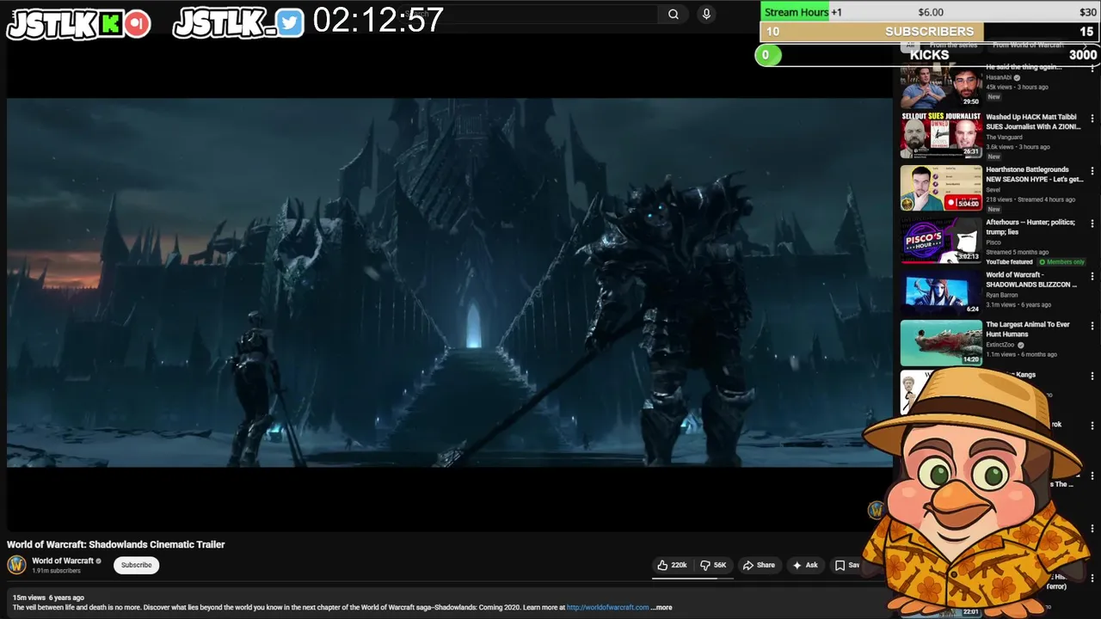Image resolution: width=1101 pixels, height=619 pixels.
Task: Click the 'ExtinctZoo' channel name
Action: [x=1000, y=345]
